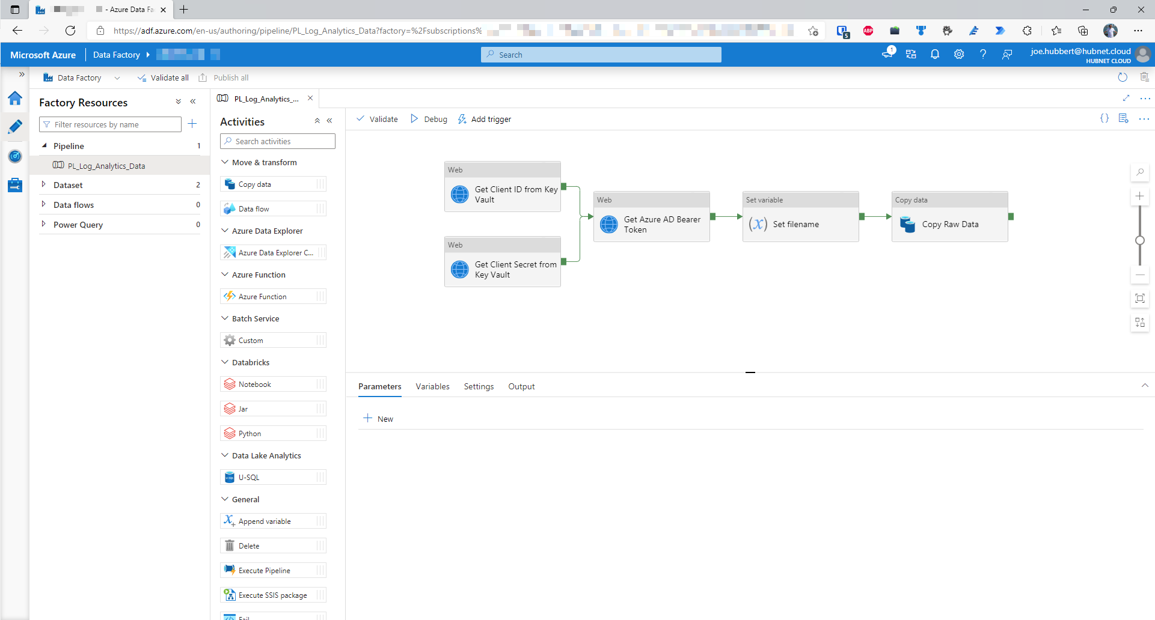Open the Author pencil icon in left navigation
The height and width of the screenshot is (620, 1155).
coord(14,127)
